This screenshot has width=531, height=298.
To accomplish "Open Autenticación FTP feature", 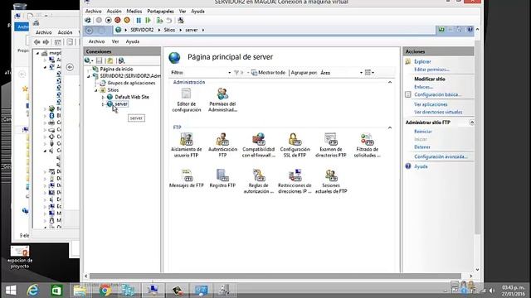I will (x=222, y=146).
